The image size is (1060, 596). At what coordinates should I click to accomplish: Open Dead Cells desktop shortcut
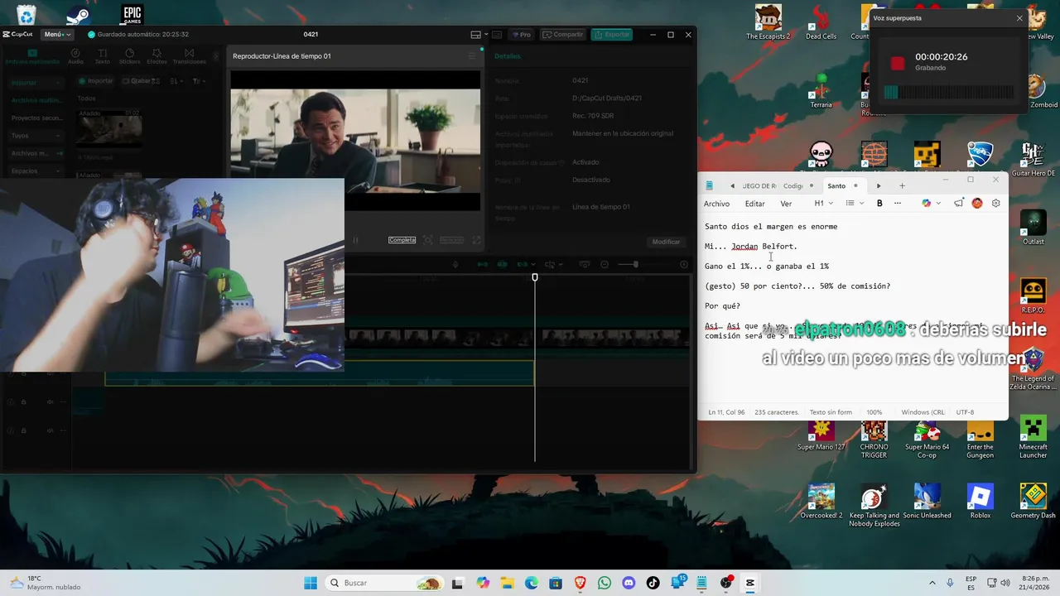pyautogui.click(x=821, y=22)
